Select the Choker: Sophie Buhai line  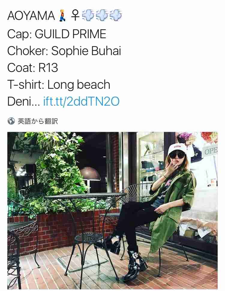pos(64,51)
